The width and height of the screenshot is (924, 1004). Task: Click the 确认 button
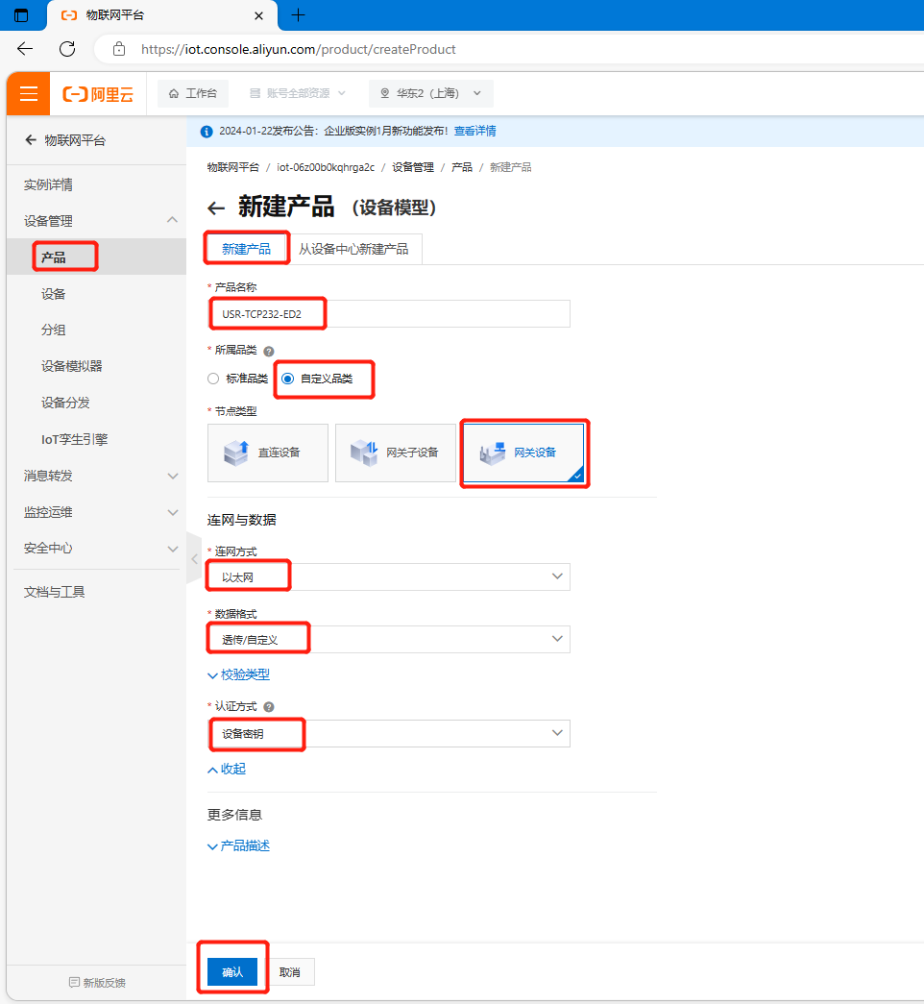pos(232,972)
